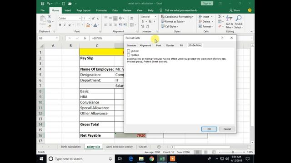This screenshot has width=291, height=163.
Task: Click the Fill Color bucket icon
Action: point(88,25)
